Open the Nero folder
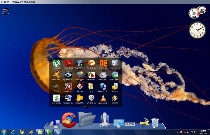The image size is (210, 135). pyautogui.click(x=91, y=86)
